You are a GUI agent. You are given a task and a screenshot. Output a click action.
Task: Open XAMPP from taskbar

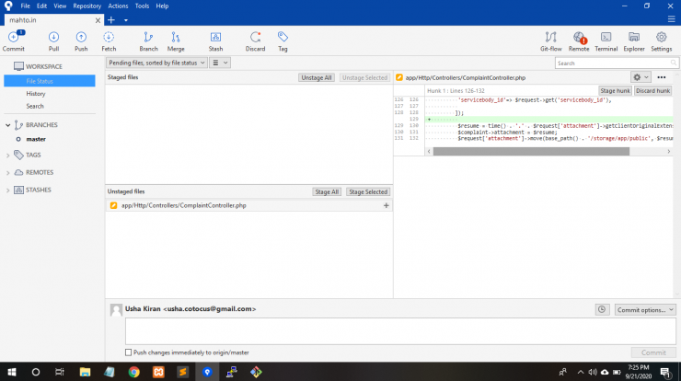[x=158, y=372]
